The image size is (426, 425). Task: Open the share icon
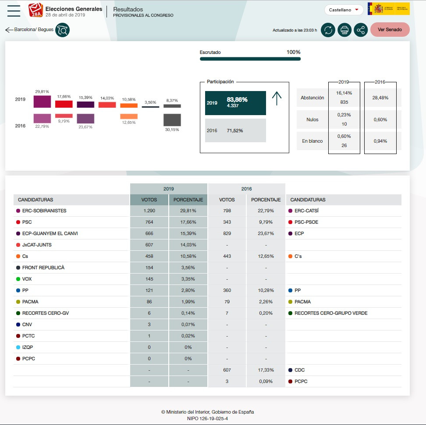pos(361,30)
